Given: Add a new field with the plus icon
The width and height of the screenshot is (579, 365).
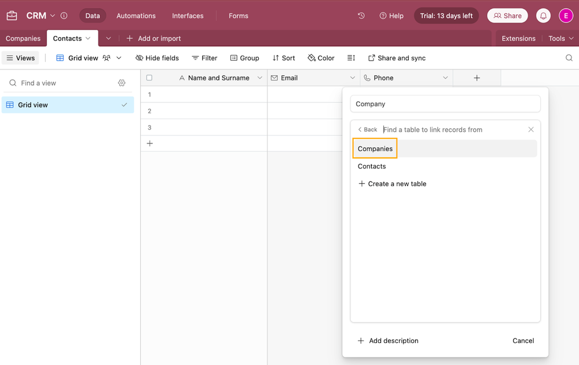Looking at the screenshot, I should click(x=477, y=77).
